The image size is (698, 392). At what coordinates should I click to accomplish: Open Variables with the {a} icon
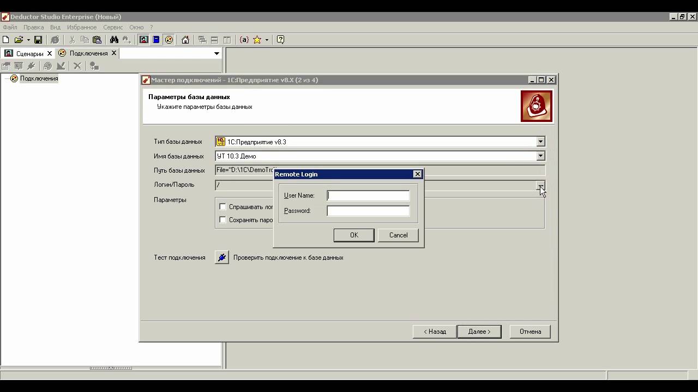click(244, 40)
